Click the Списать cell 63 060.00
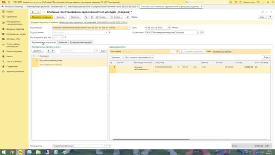Image resolution: width=275 pixels, height=155 pixels. click(x=244, y=67)
